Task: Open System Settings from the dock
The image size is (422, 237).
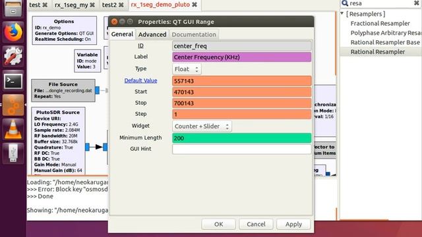Action: pos(13,56)
